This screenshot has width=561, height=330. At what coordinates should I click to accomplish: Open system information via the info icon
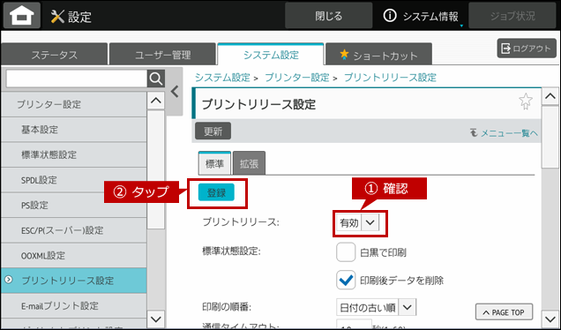pyautogui.click(x=390, y=16)
